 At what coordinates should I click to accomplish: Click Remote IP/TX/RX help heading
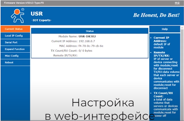coord(162,54)
